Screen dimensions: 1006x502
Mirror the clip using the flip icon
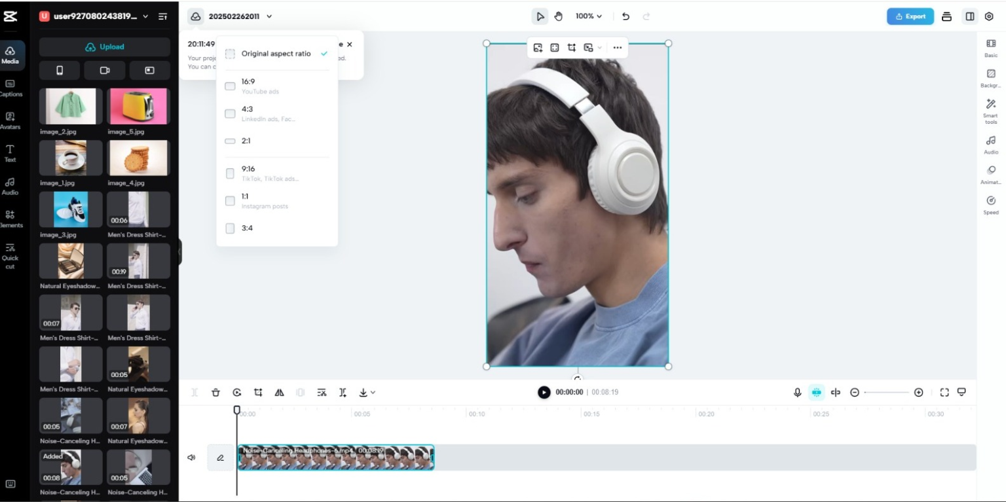coord(279,392)
